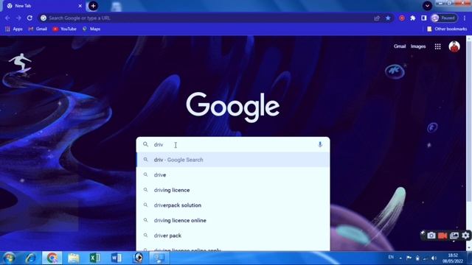Start recording with red video camera icon

(442, 236)
